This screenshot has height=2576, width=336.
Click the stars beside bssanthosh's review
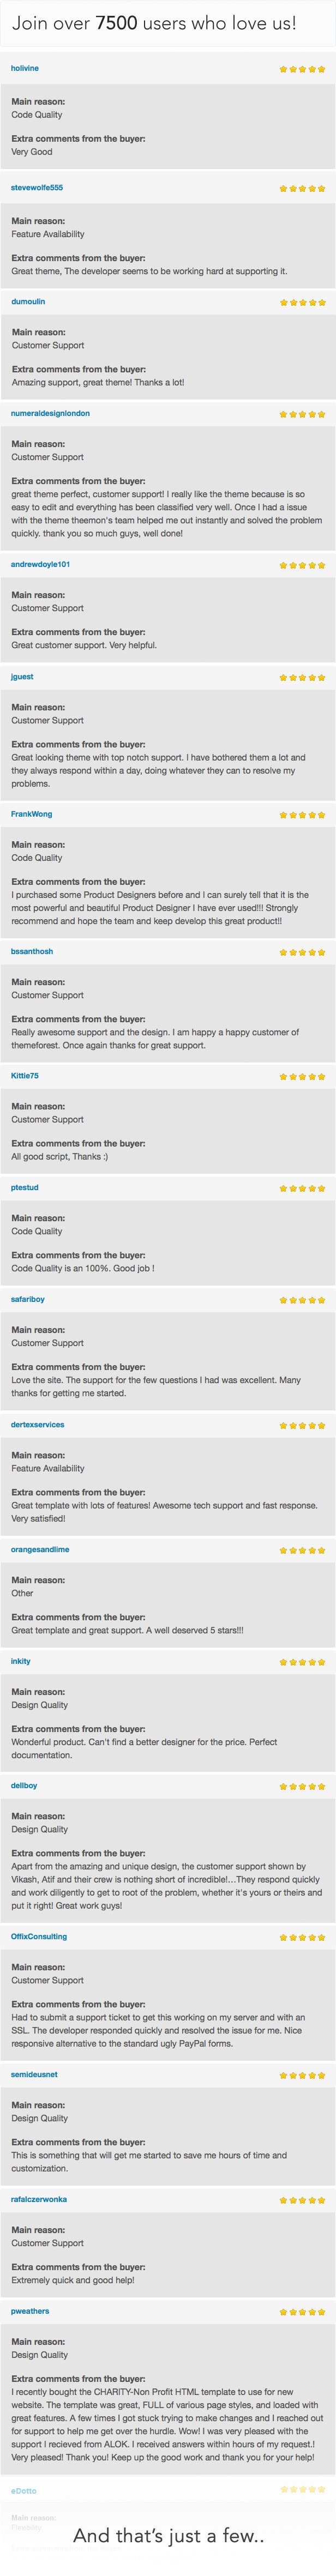click(x=302, y=952)
